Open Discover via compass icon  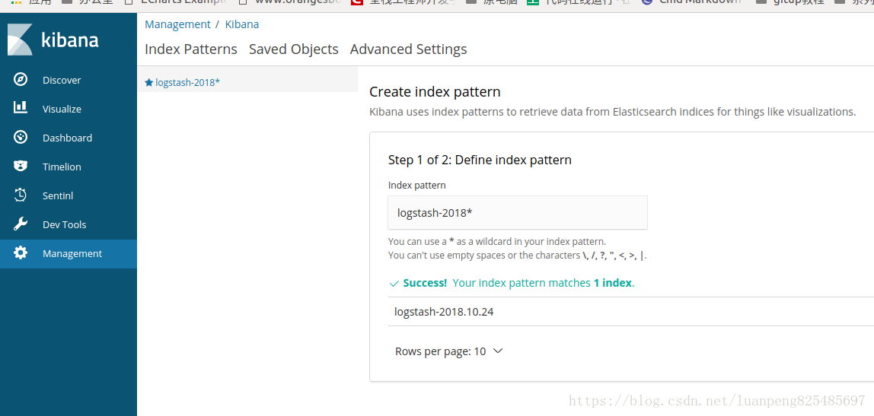pos(21,80)
